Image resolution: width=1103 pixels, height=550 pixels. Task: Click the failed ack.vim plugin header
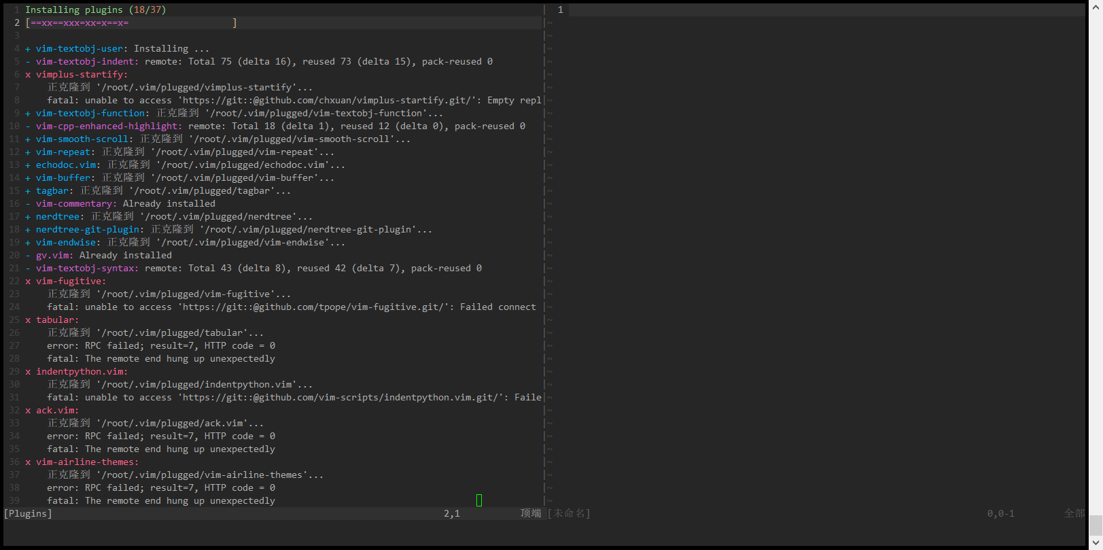pos(52,410)
